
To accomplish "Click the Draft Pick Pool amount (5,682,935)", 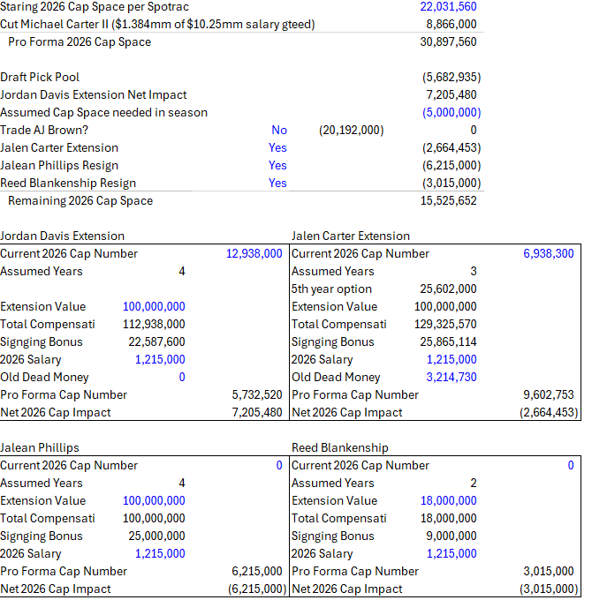I will coord(451,77).
